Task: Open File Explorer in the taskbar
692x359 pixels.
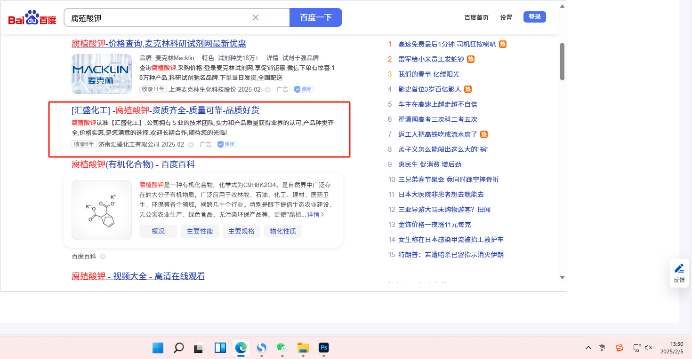Action: 303,348
